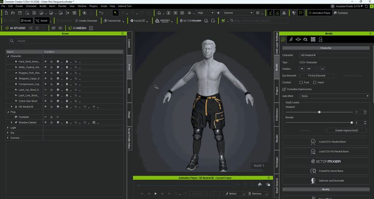Click the InstaLOD toolbar button
Image resolution: width=374 pixels, height=199 pixels.
click(x=138, y=21)
